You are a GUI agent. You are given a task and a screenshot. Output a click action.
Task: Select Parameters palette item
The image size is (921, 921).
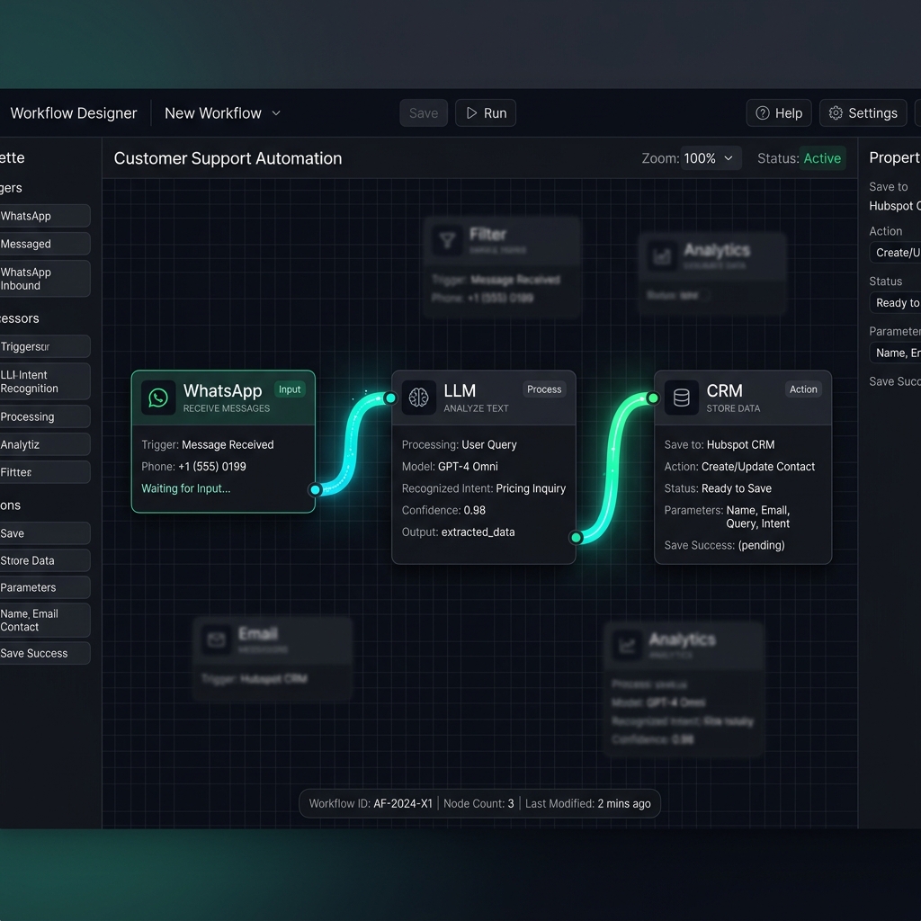point(45,587)
